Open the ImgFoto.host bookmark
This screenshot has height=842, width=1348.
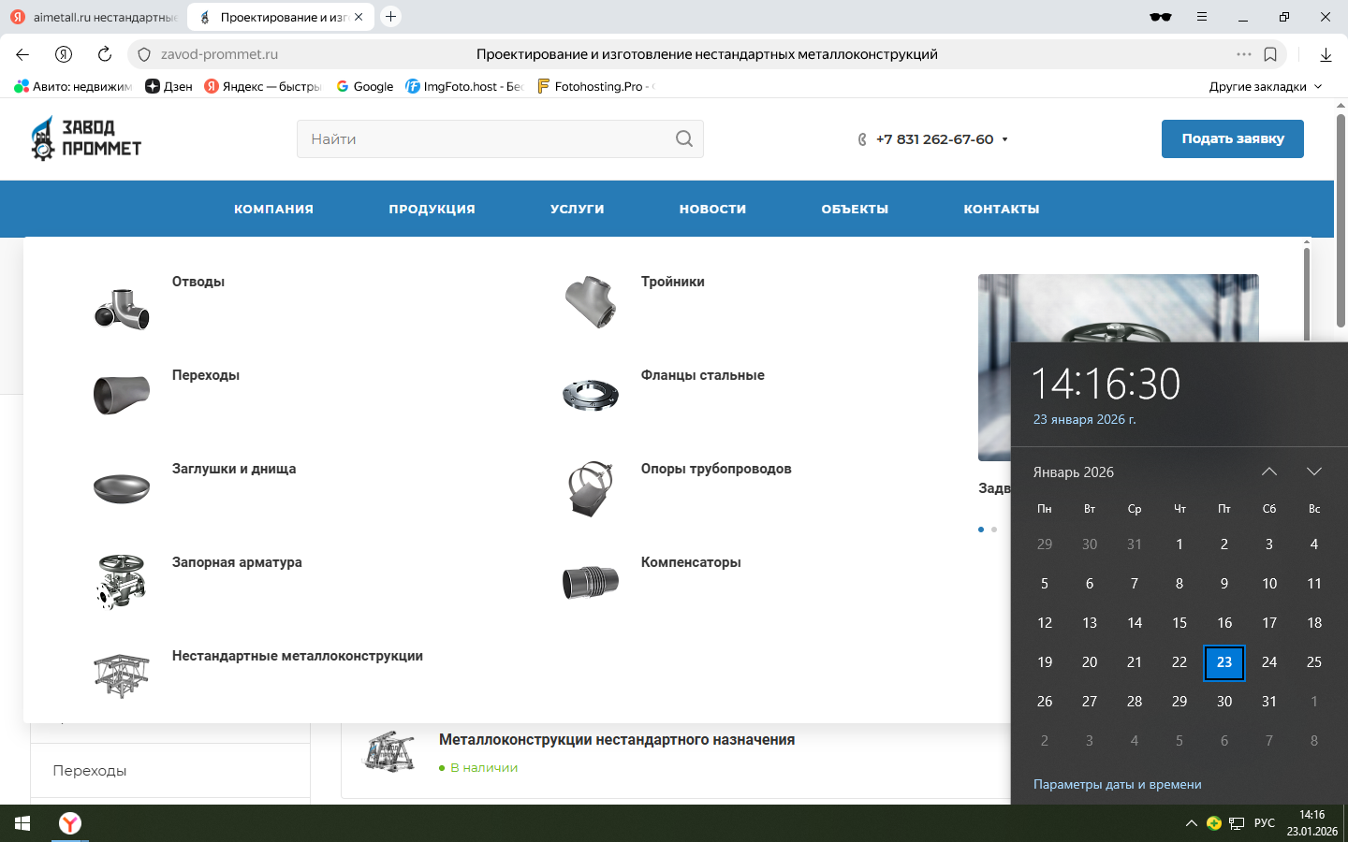tap(463, 86)
